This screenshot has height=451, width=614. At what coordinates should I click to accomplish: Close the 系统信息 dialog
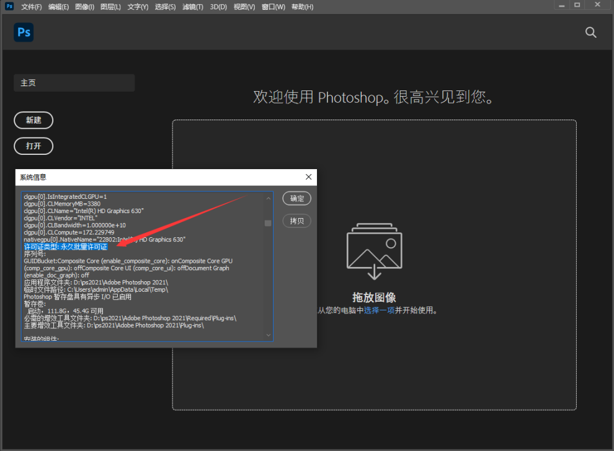coord(308,177)
